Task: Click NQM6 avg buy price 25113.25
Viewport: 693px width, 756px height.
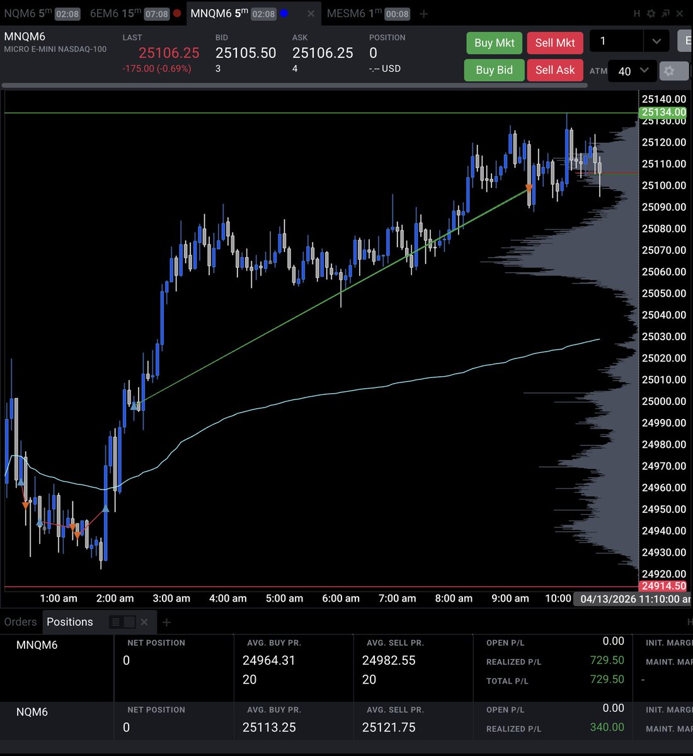Action: tap(269, 727)
